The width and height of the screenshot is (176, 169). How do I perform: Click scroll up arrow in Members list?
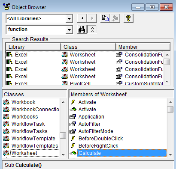click(x=170, y=102)
